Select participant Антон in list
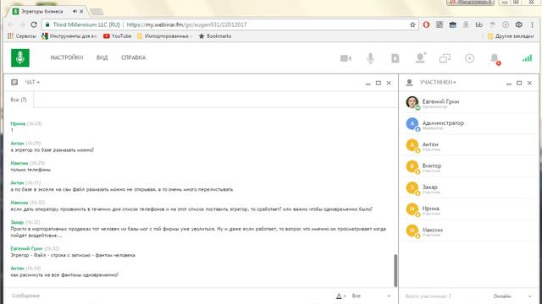 coord(468,145)
